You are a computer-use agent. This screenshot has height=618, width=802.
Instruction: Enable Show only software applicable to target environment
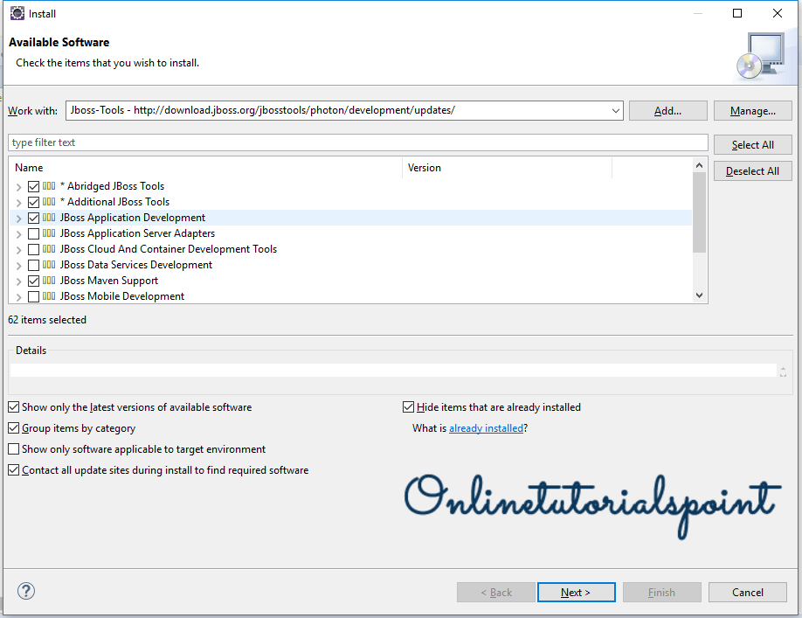[13, 448]
